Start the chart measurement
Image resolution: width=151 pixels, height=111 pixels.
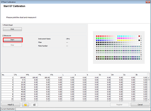point(12,40)
